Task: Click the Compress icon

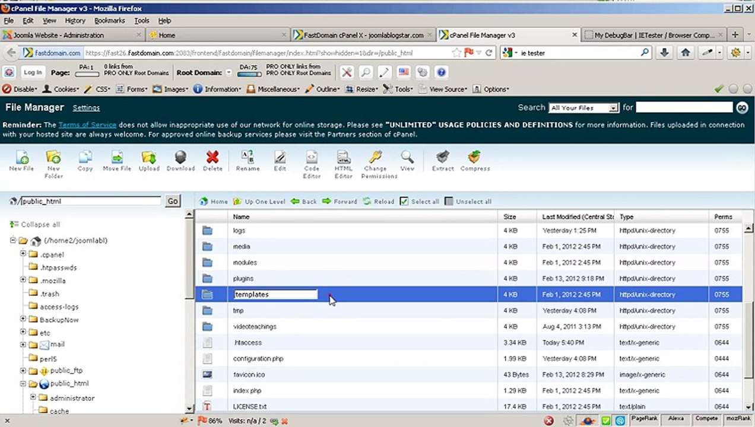Action: (x=474, y=157)
